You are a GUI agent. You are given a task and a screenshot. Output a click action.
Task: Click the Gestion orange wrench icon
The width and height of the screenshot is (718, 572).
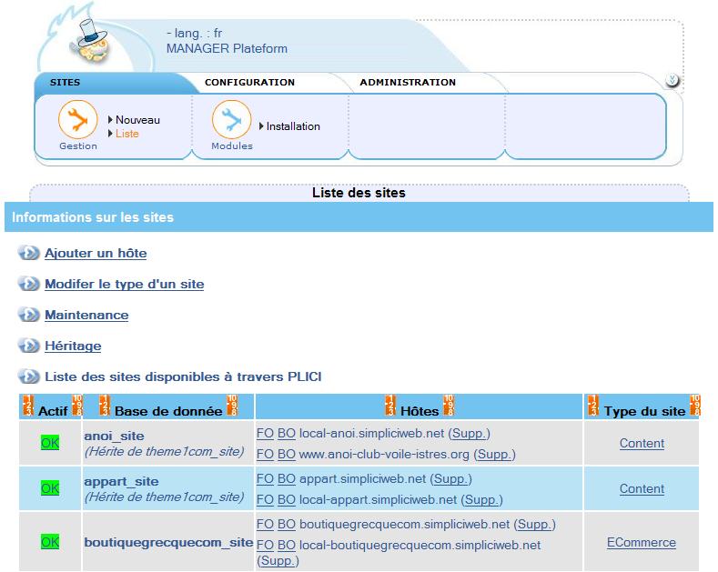(78, 120)
